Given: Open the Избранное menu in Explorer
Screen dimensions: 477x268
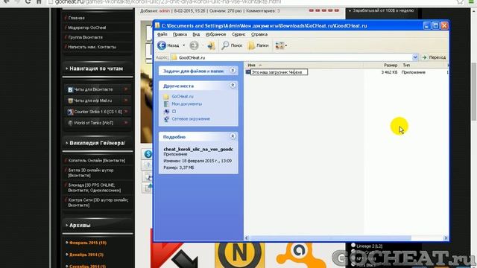Looking at the screenshot, I should pos(215,34).
